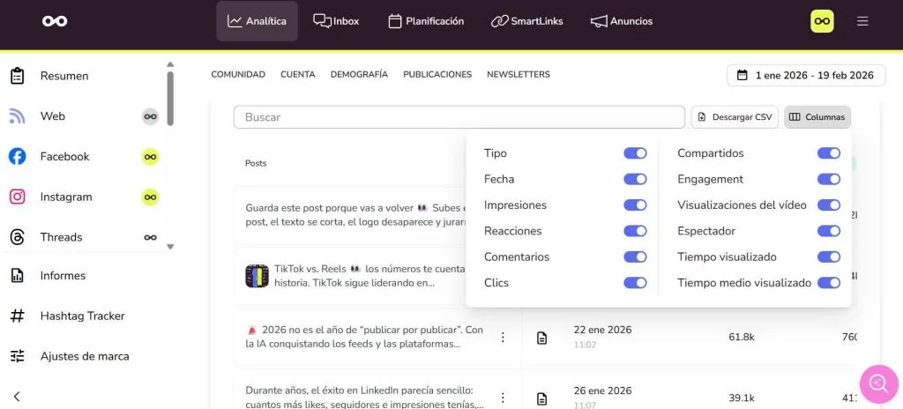The height and width of the screenshot is (409, 903).
Task: Toggle the Clics column
Action: coord(635,283)
